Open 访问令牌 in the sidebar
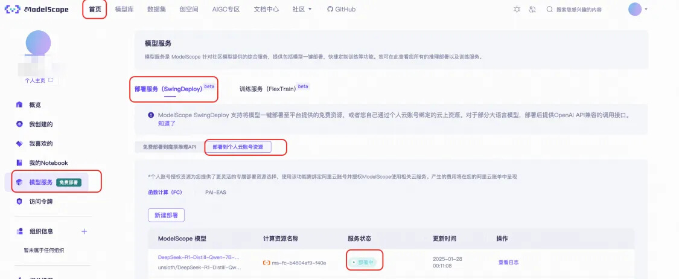Image resolution: width=679 pixels, height=279 pixels. pos(40,202)
